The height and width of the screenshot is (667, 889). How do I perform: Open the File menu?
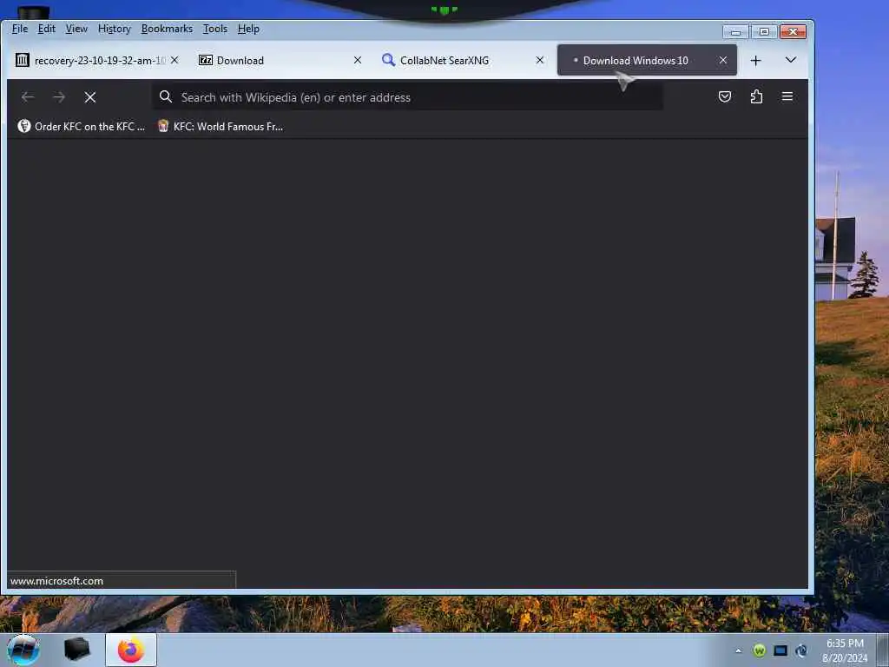pyautogui.click(x=20, y=29)
